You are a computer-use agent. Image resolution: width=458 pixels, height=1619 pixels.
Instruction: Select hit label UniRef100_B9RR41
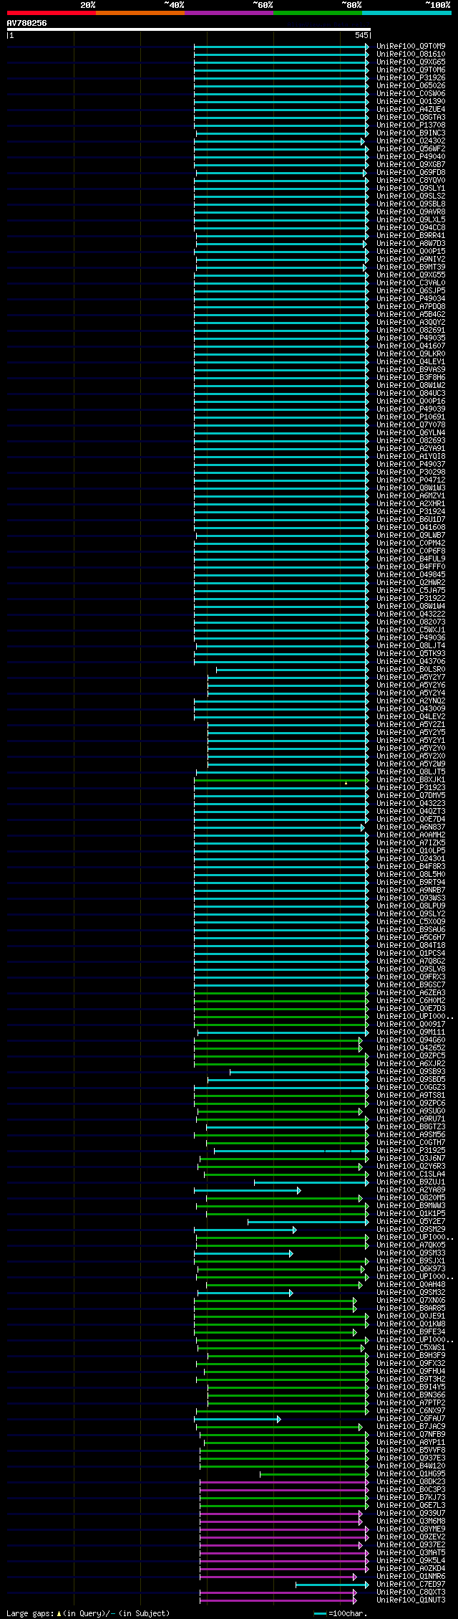411,236
